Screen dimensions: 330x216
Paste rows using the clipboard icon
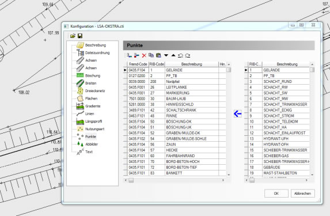(x=158, y=55)
